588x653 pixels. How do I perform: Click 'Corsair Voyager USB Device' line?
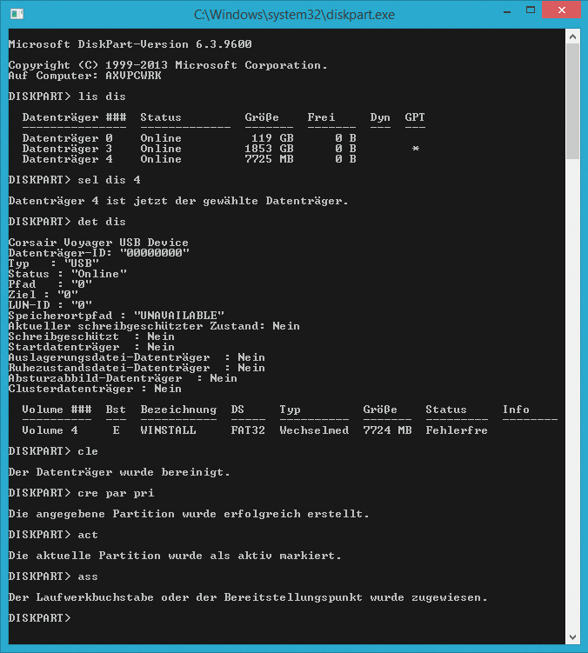[x=98, y=243]
